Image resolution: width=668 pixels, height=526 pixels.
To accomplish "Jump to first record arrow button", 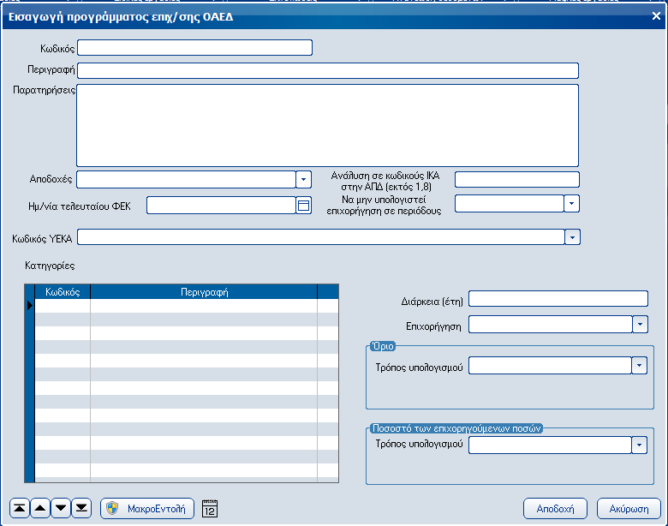I will [x=20, y=509].
